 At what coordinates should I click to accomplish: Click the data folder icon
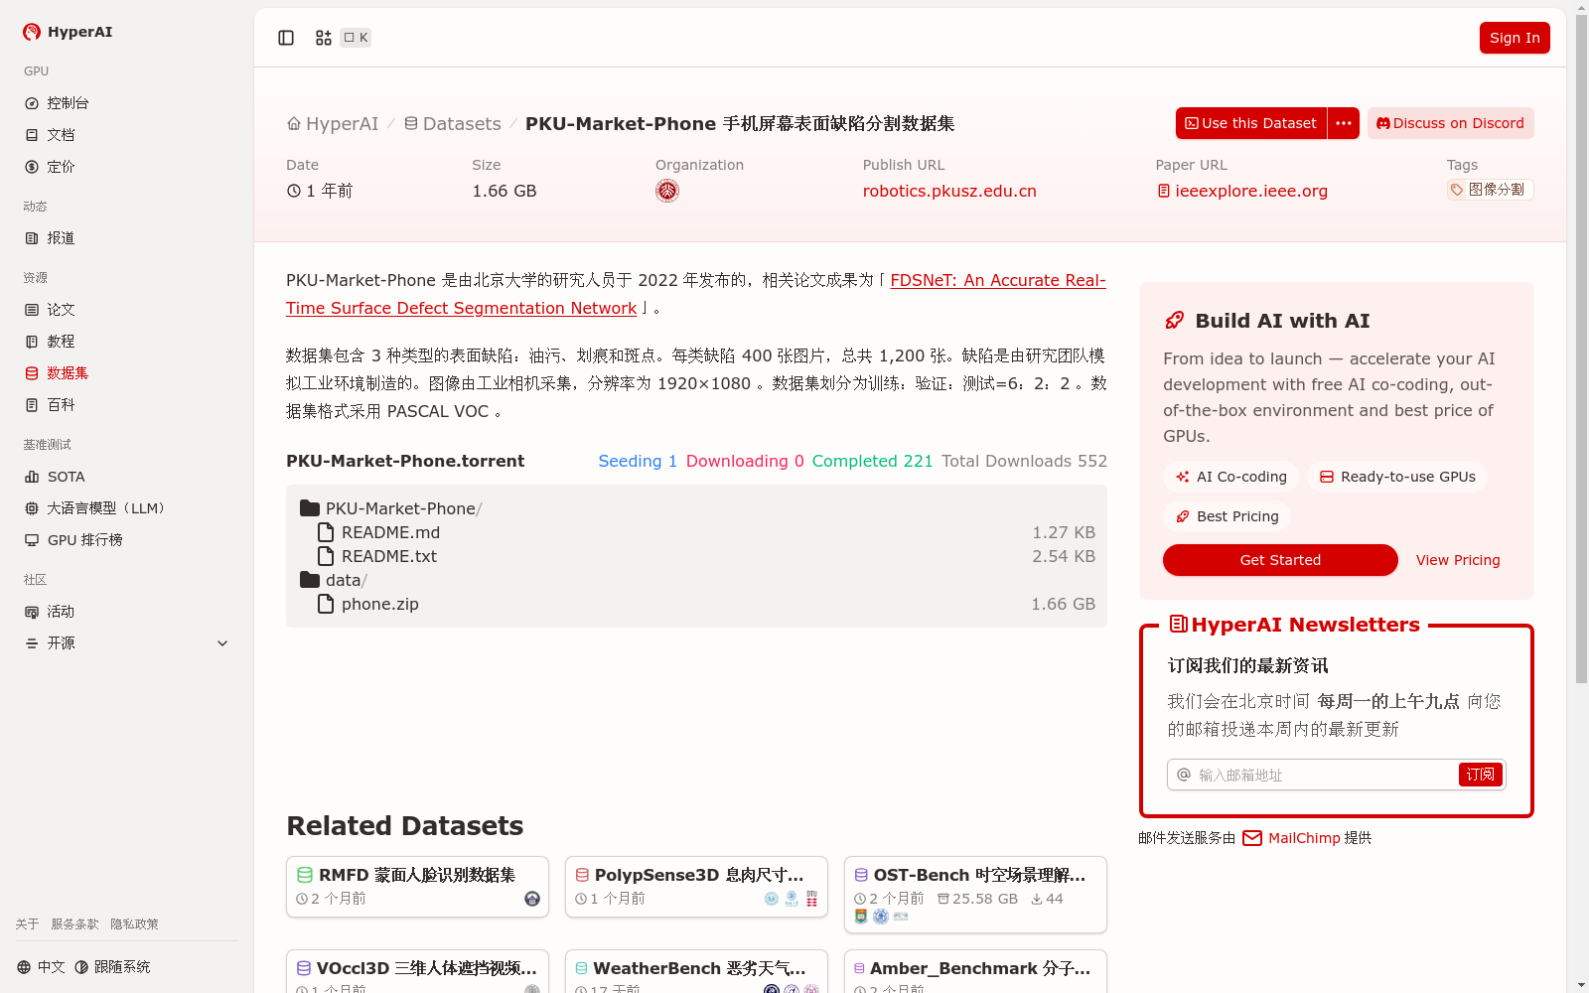[x=310, y=580]
